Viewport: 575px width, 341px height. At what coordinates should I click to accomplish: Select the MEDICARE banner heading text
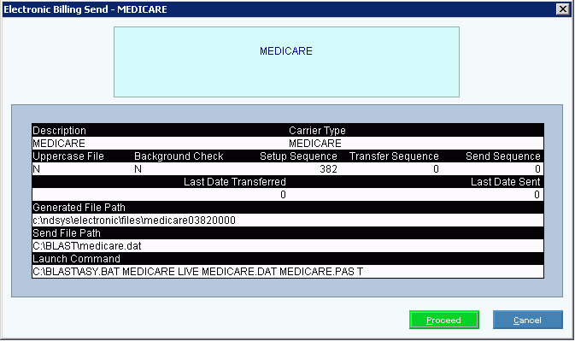click(x=286, y=51)
